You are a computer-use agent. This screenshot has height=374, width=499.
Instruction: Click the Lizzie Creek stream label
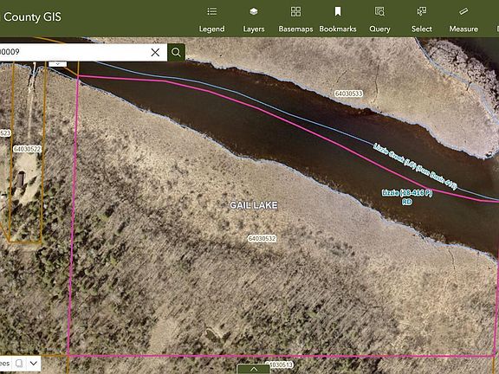(x=415, y=166)
